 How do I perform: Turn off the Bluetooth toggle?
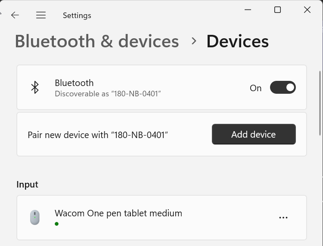pos(283,87)
